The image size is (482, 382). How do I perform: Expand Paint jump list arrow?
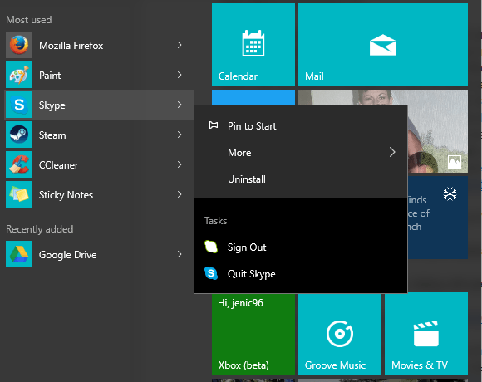coord(180,75)
